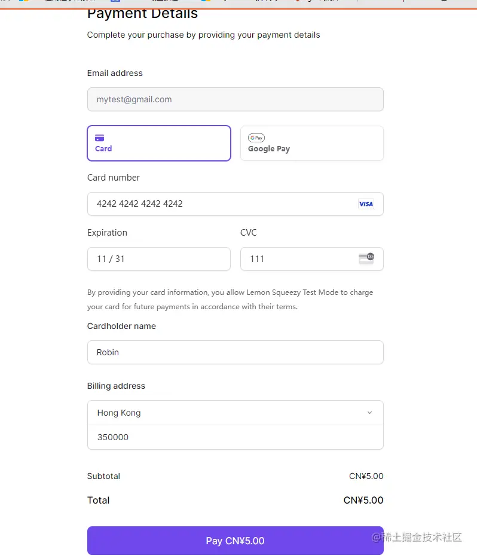The image size is (477, 558).
Task: Click the Expiration field showing 11 / 31
Action: tap(158, 259)
